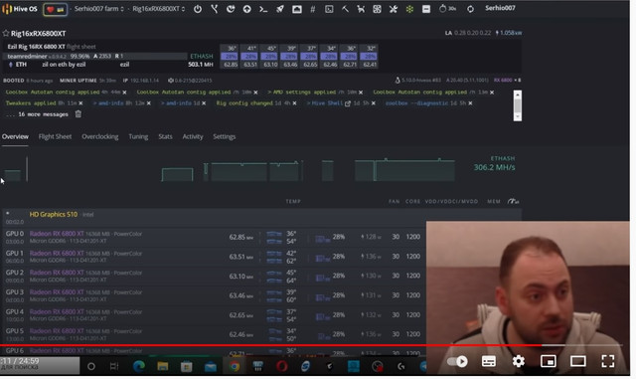Star the Rig16xRX6800XT rig as favorite
636x379 pixels.
coord(6,33)
